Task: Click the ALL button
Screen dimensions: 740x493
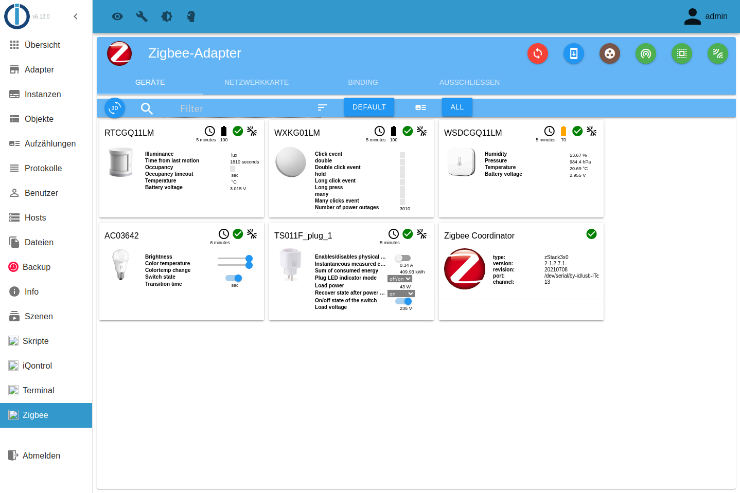Action: pyautogui.click(x=457, y=107)
